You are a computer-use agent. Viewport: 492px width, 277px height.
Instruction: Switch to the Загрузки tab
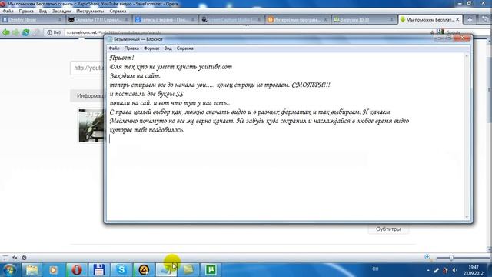coord(364,19)
